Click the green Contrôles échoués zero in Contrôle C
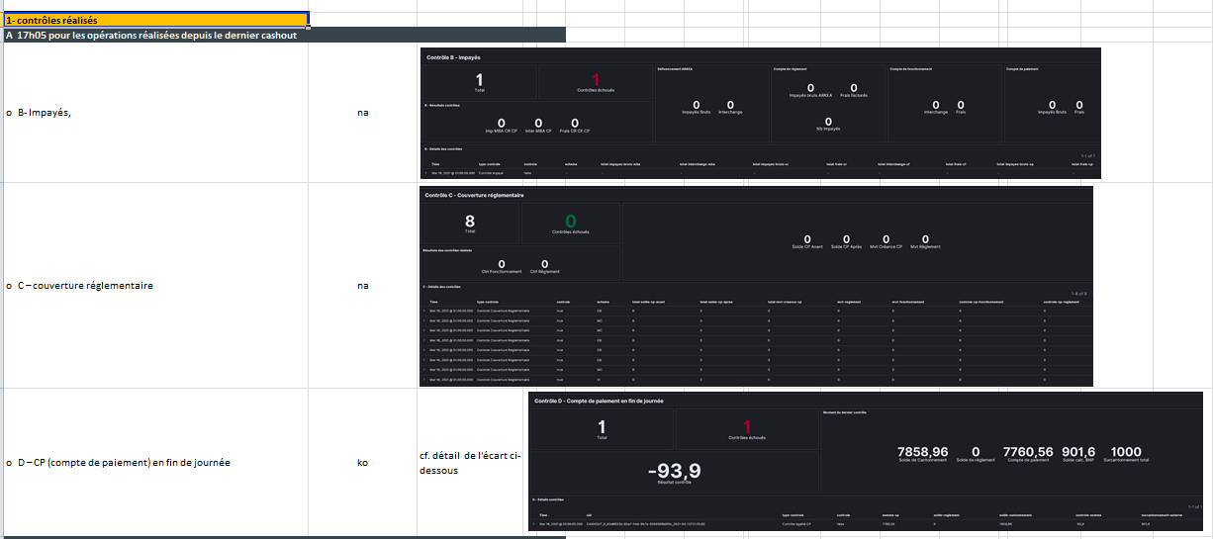 point(571,222)
